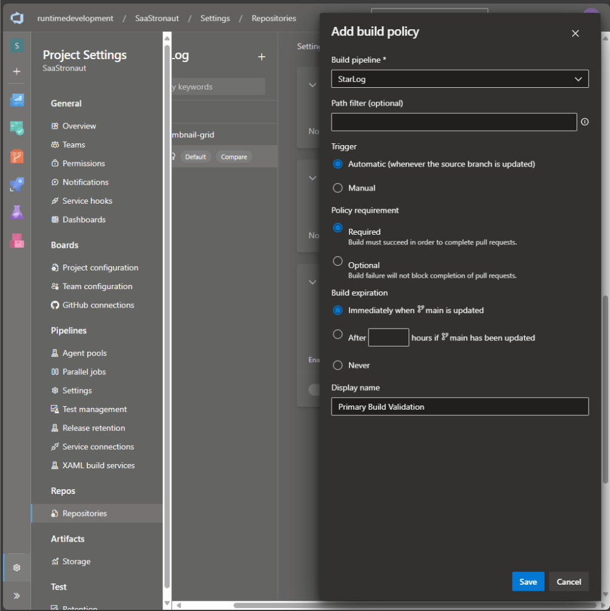
Task: Click the Display name text field
Action: coord(459,407)
